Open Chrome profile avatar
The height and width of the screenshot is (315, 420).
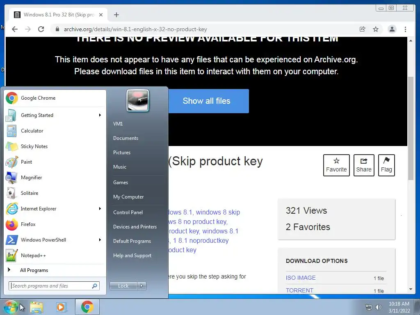coord(392,29)
